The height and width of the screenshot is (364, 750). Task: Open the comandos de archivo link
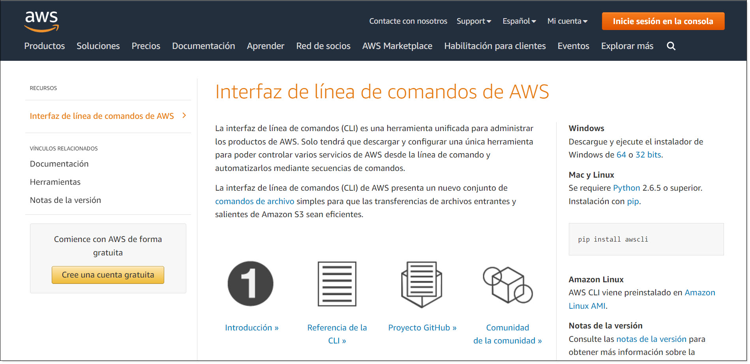click(254, 201)
